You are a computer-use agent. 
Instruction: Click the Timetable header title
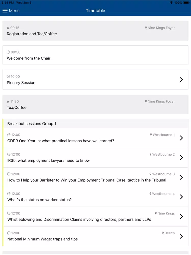(95, 11)
